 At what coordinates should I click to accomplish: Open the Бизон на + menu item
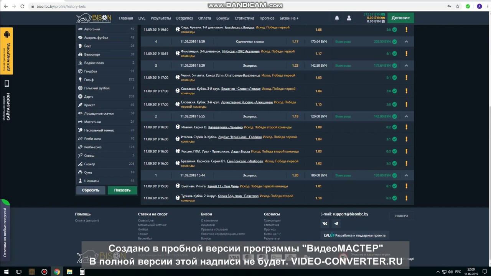(x=289, y=18)
